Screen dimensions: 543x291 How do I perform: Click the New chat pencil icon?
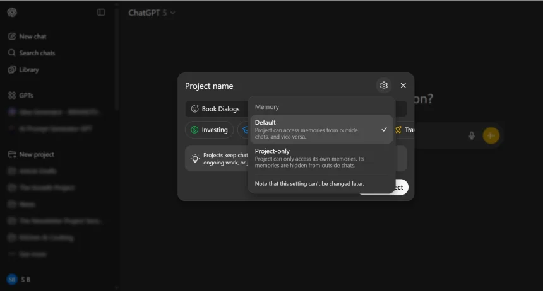click(12, 37)
